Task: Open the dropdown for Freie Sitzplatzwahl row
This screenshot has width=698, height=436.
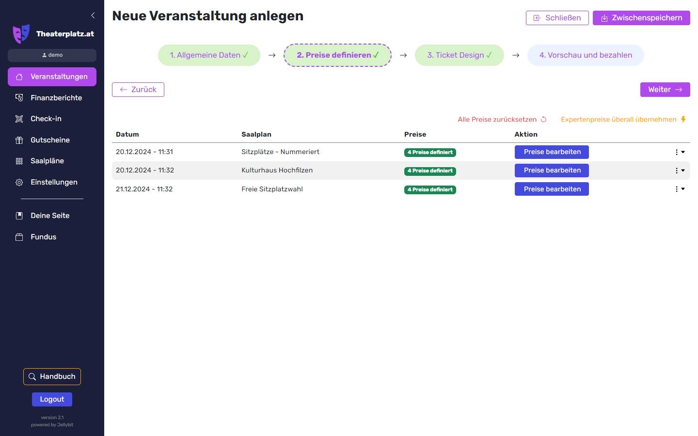Action: click(x=680, y=189)
